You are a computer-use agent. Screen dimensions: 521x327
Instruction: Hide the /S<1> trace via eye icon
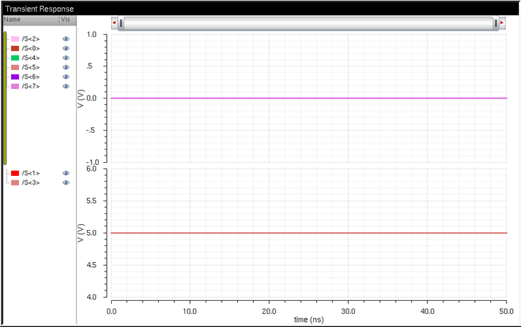[x=66, y=173]
